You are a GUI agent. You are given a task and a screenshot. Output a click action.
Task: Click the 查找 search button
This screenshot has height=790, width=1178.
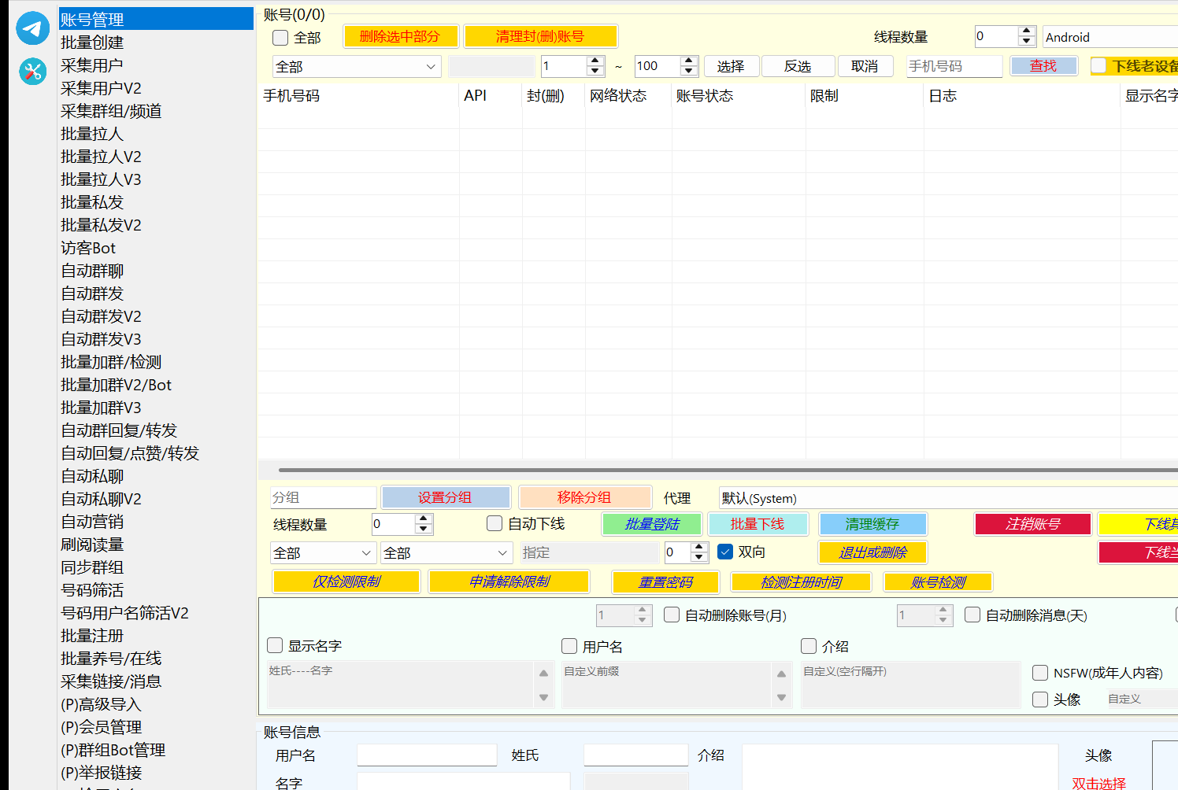click(x=1043, y=66)
